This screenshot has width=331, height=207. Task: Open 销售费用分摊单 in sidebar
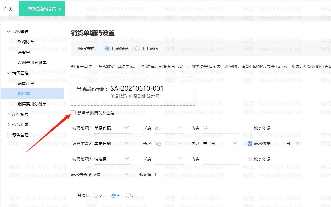pos(32,104)
